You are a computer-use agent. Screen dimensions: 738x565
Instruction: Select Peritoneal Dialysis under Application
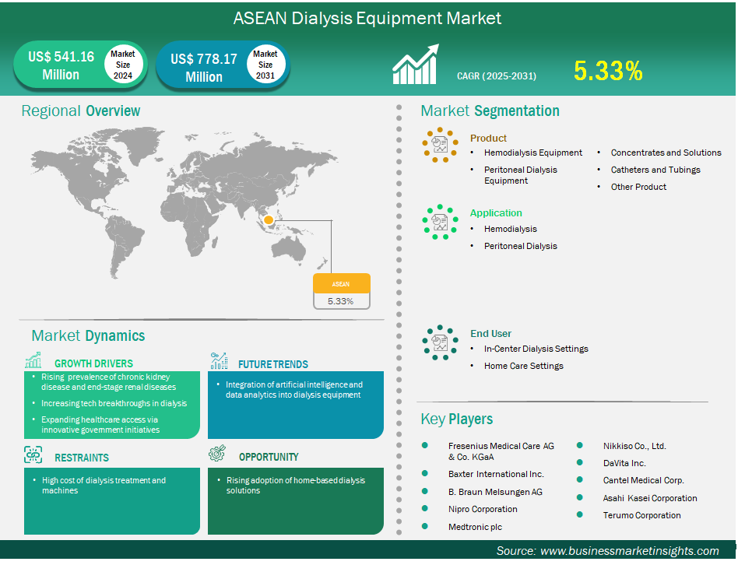(x=520, y=246)
